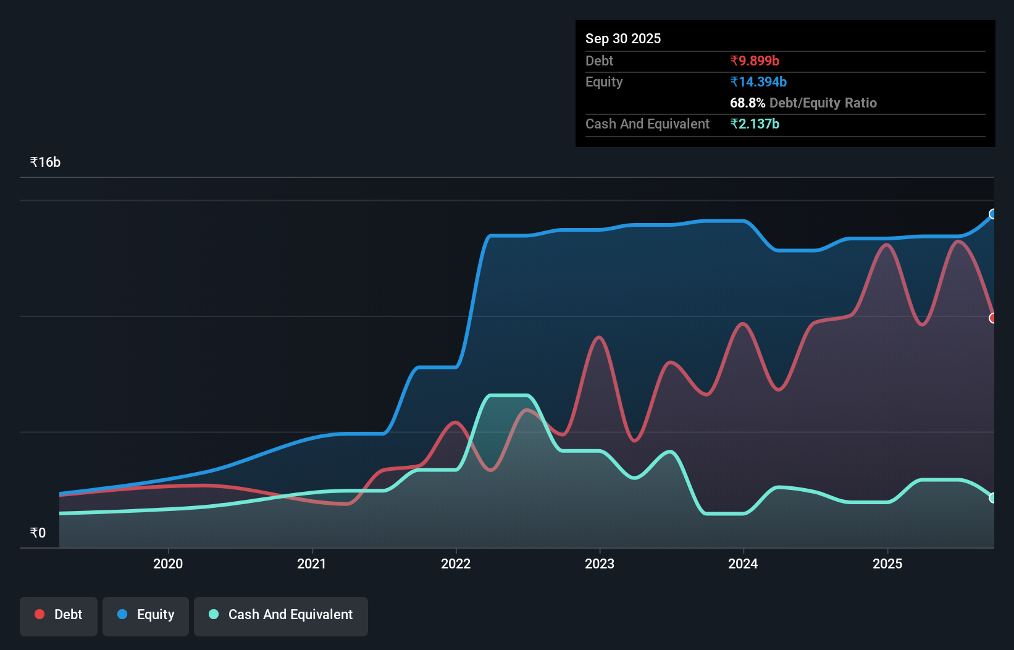Select the 2022 year label on the axis
1014x650 pixels.
[456, 563]
